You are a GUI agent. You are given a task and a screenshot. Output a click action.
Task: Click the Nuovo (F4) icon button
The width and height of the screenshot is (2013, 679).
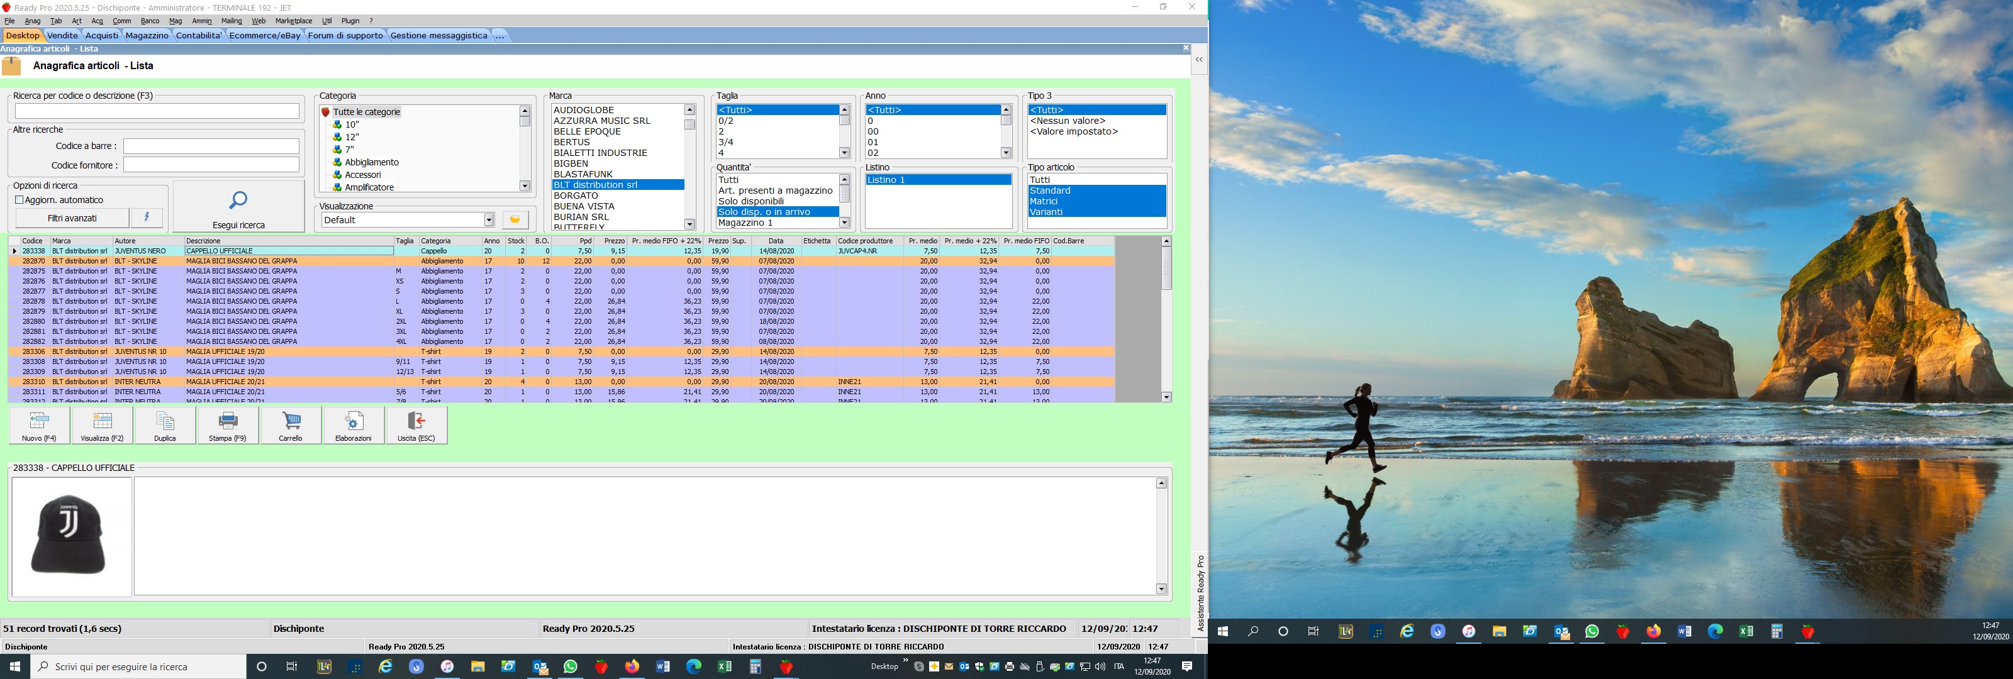39,426
